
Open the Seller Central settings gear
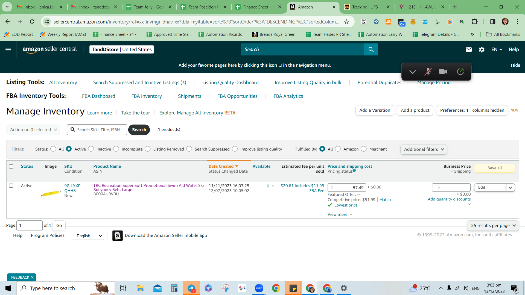click(482, 49)
